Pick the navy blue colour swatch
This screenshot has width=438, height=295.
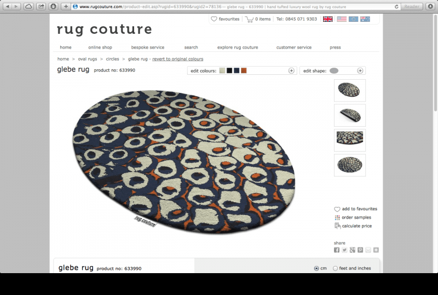237,70
